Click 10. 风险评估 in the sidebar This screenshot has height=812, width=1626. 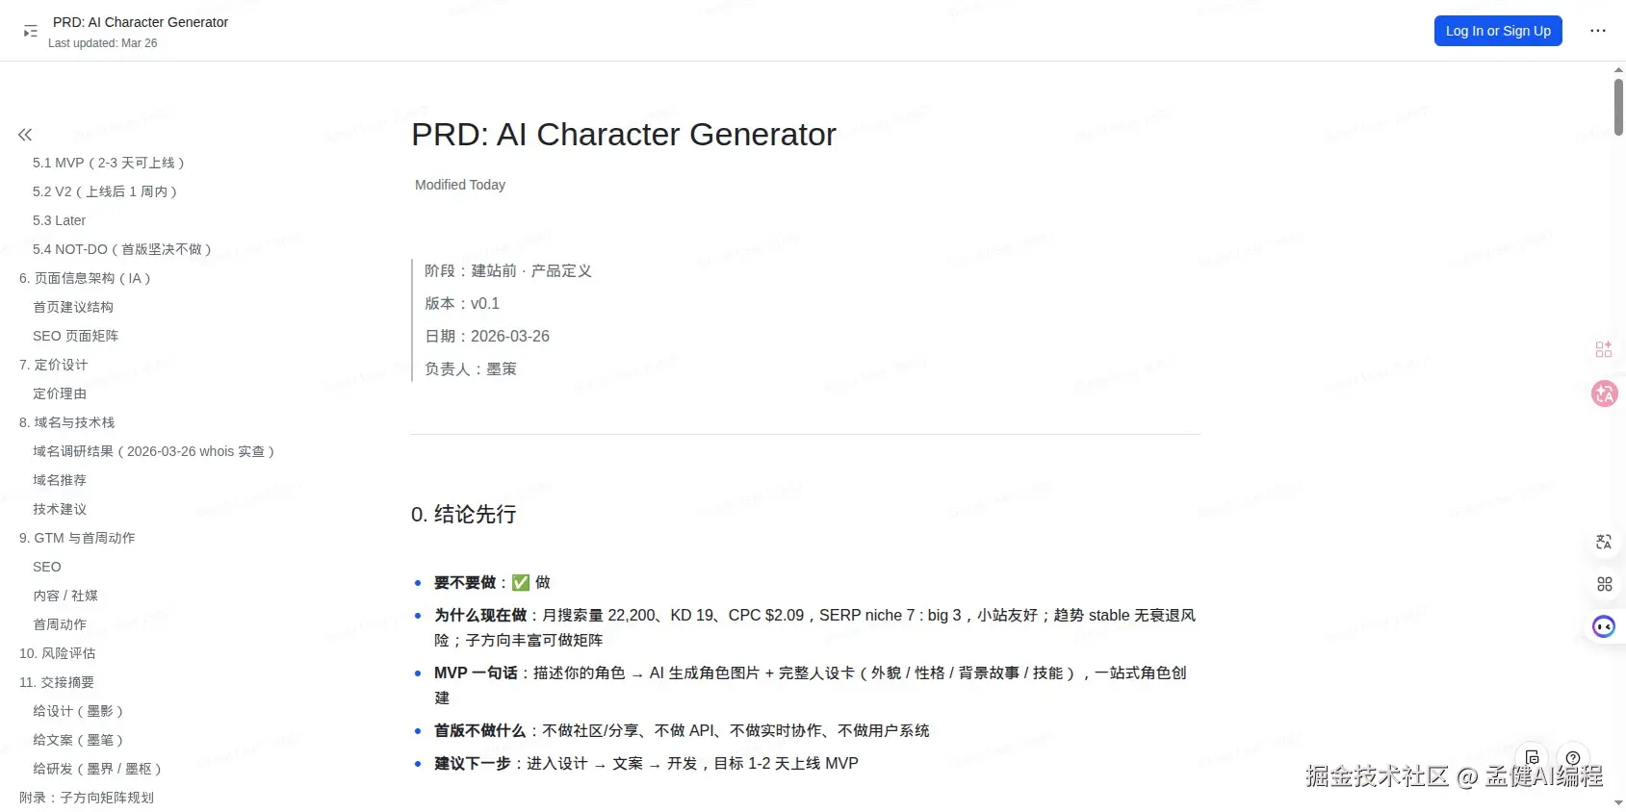(57, 653)
